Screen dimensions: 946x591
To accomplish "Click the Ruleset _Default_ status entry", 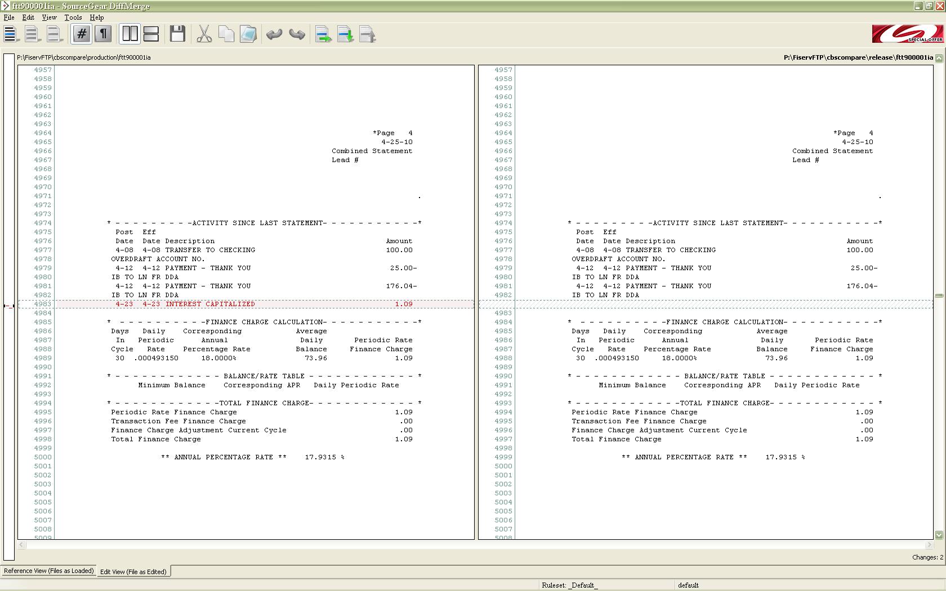I will click(570, 585).
